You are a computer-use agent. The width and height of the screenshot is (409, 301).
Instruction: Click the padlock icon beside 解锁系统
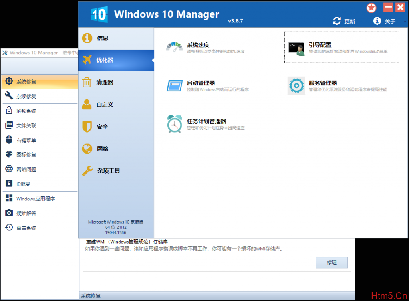[x=9, y=110]
